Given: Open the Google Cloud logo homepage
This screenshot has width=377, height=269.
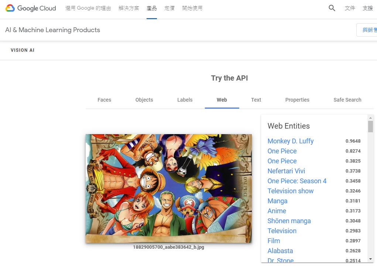Looking at the screenshot, I should point(31,8).
